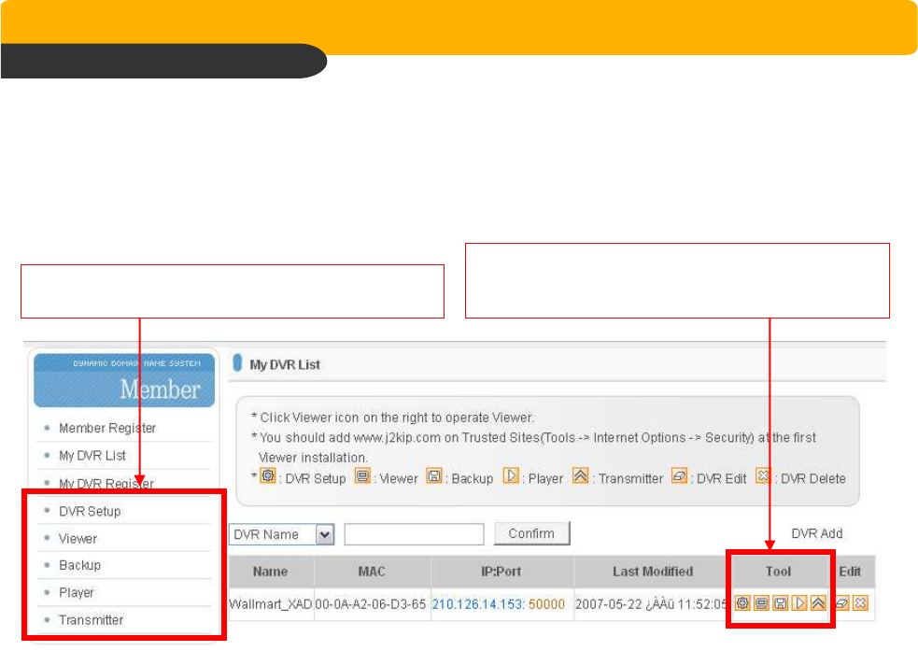Select Player in sidebar menu
Image resolution: width=918 pixels, height=651 pixels.
pyautogui.click(x=76, y=592)
